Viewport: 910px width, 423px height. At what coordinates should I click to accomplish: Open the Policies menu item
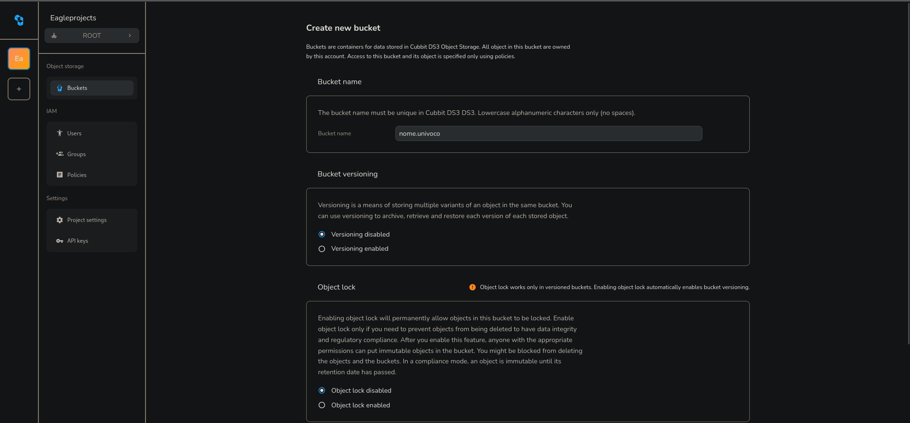pyautogui.click(x=77, y=175)
